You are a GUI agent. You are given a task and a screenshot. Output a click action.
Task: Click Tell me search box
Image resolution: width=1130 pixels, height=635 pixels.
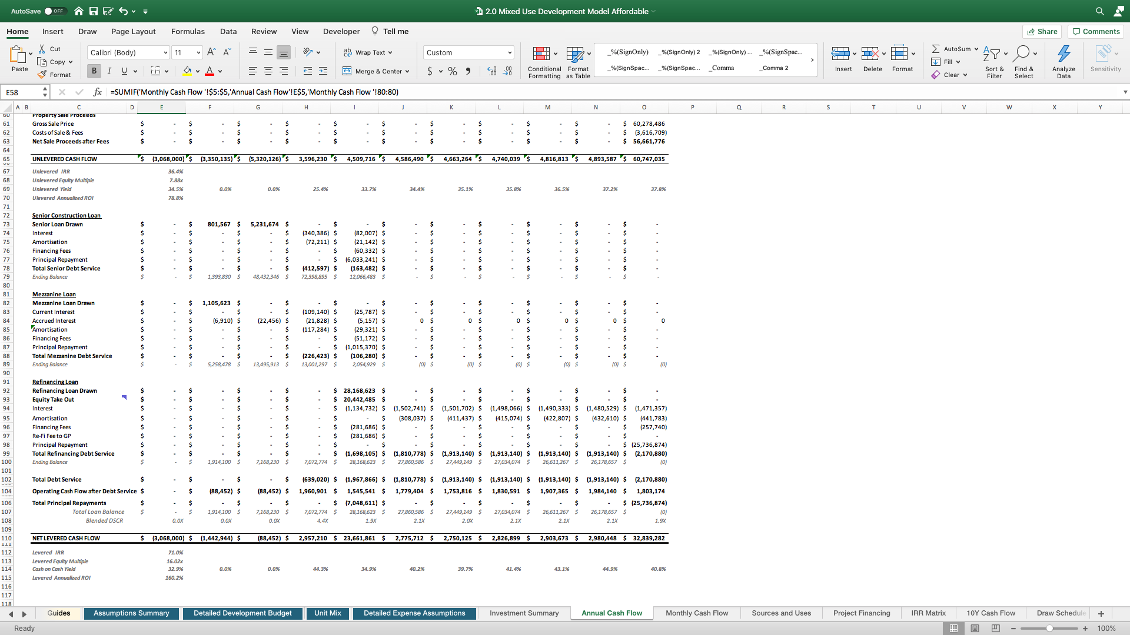tap(390, 31)
